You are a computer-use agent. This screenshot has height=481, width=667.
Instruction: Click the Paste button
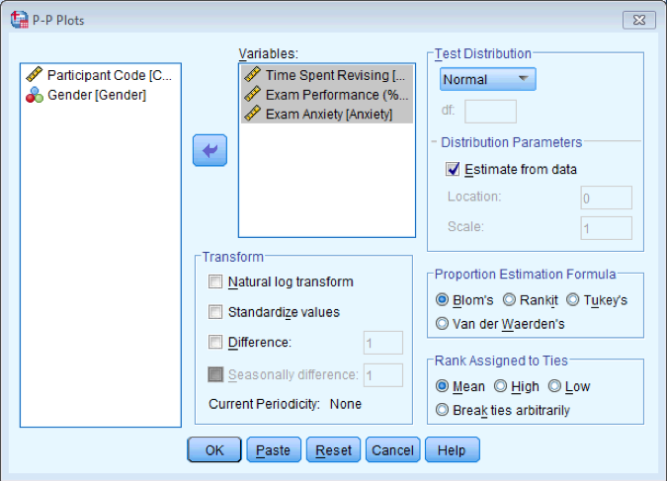click(x=274, y=450)
